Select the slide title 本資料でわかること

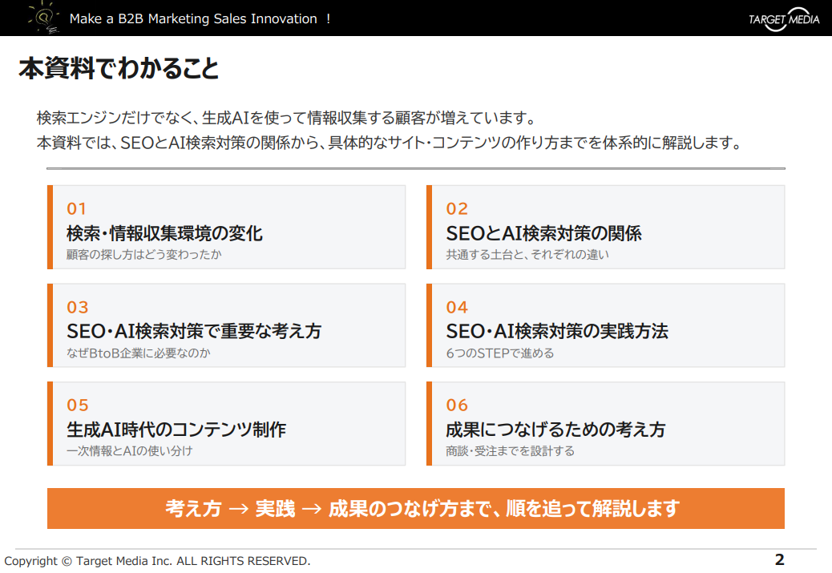coord(119,68)
